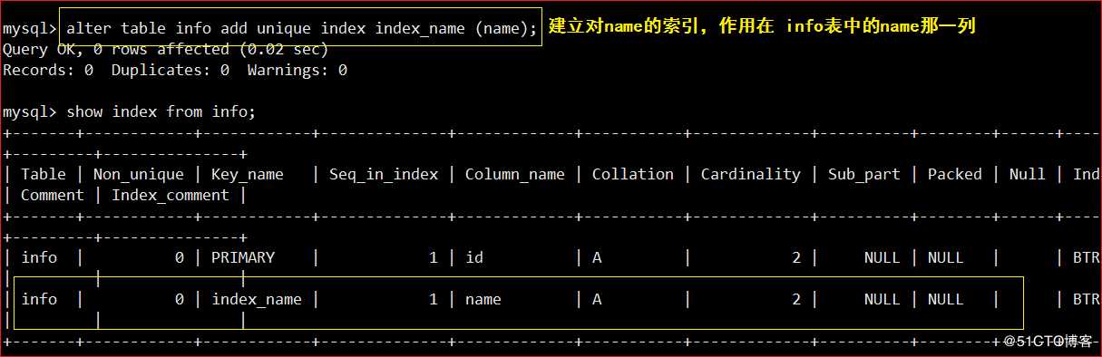
Task: Click Collation 'A' in the index_name row
Action: 597,299
